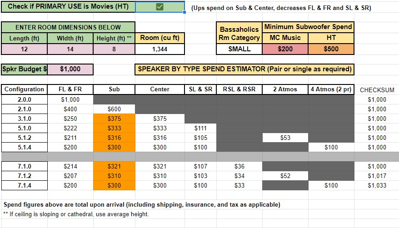Select the $1,033 checksum cell
The image size is (399, 228).
click(x=376, y=185)
